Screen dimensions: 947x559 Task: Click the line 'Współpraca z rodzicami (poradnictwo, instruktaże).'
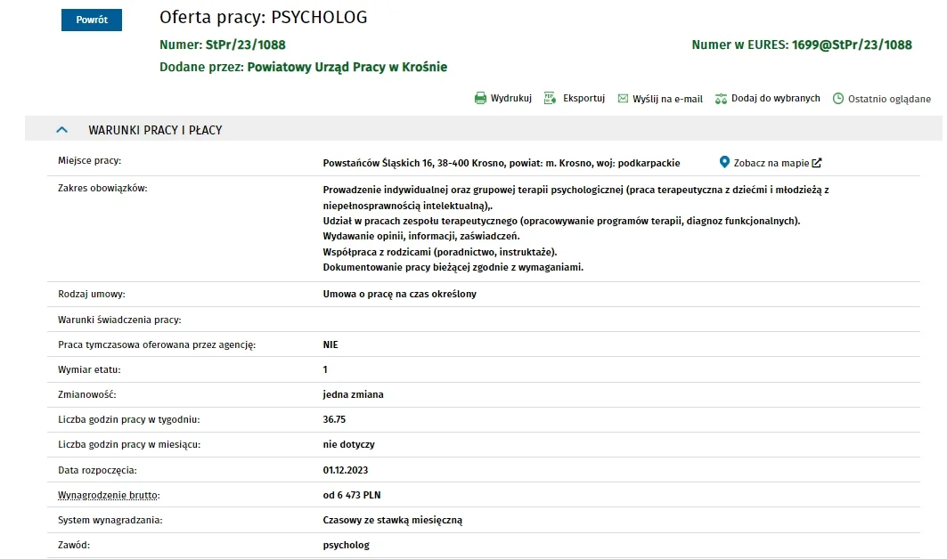pos(440,252)
